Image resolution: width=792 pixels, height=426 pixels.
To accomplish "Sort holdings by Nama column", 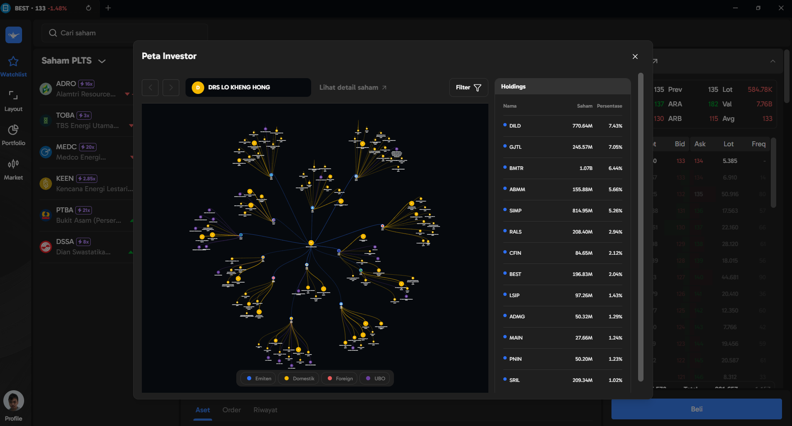I will click(510, 106).
